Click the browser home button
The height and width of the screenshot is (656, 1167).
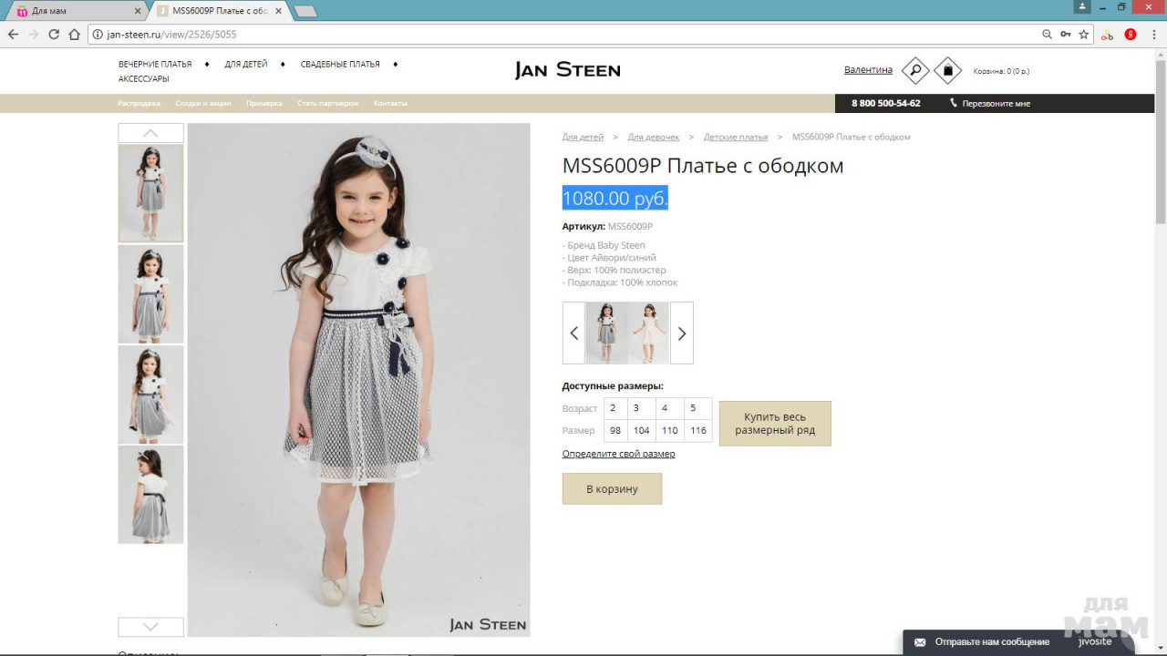(75, 35)
